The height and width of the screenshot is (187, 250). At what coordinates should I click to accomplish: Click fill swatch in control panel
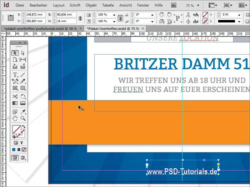point(205,15)
